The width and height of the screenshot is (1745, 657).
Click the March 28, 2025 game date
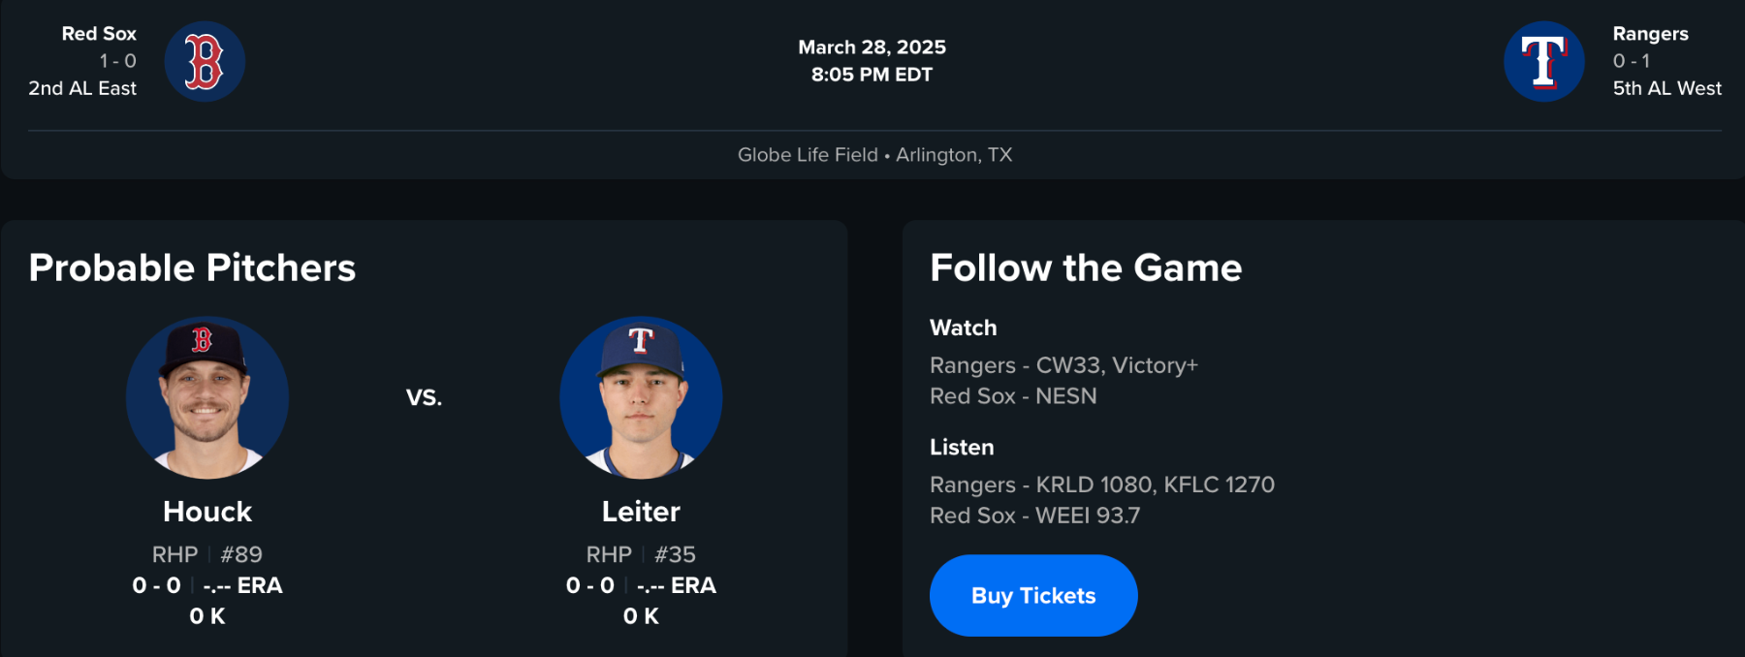[x=872, y=47]
